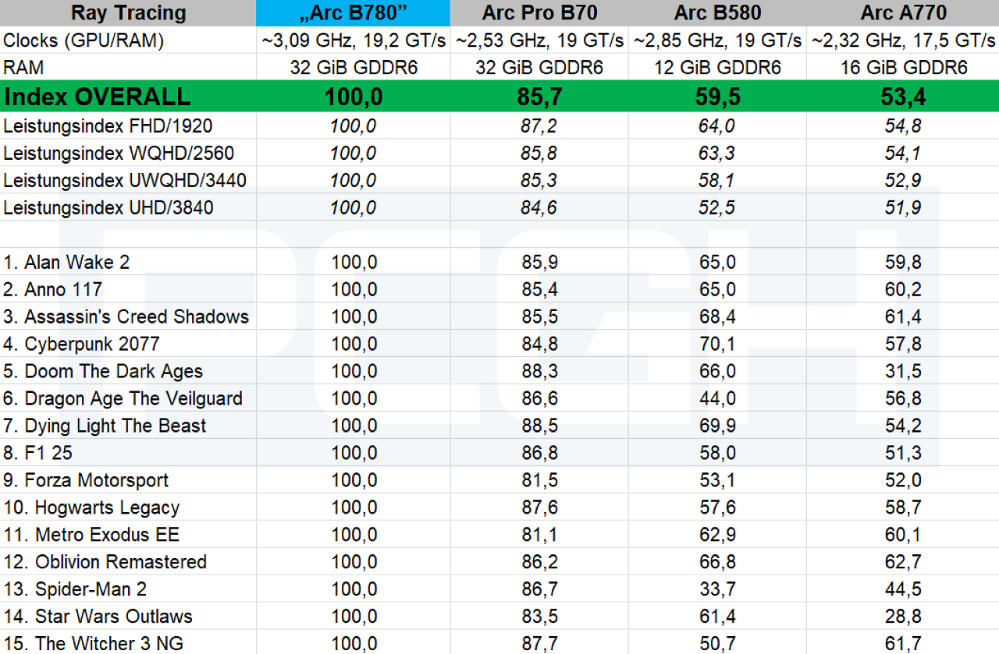Click the 15. The Witcher 3 NG label
999x654 pixels.
[x=94, y=644]
